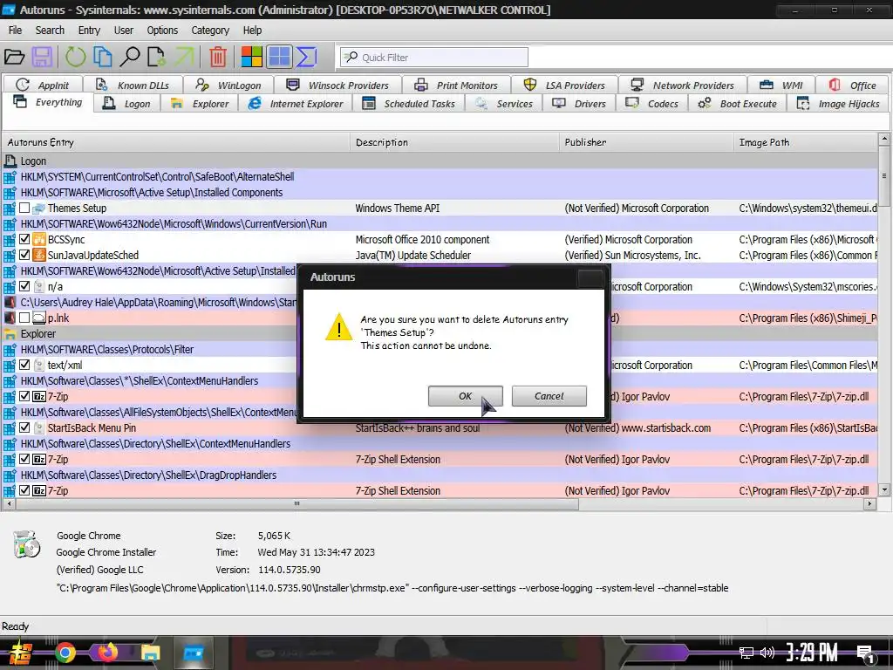
Task: Open the notification center tray icon
Action: [x=866, y=654]
